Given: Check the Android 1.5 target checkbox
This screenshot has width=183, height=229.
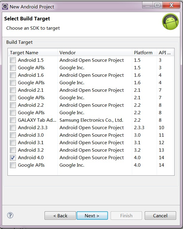Looking at the screenshot, I should tap(13, 60).
